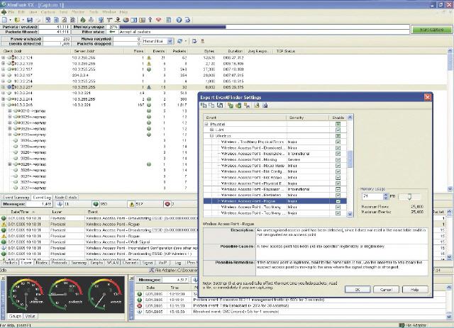Close the Expert EventFinder Settings dialog
Screen dimensions: 454x328
coord(427,97)
